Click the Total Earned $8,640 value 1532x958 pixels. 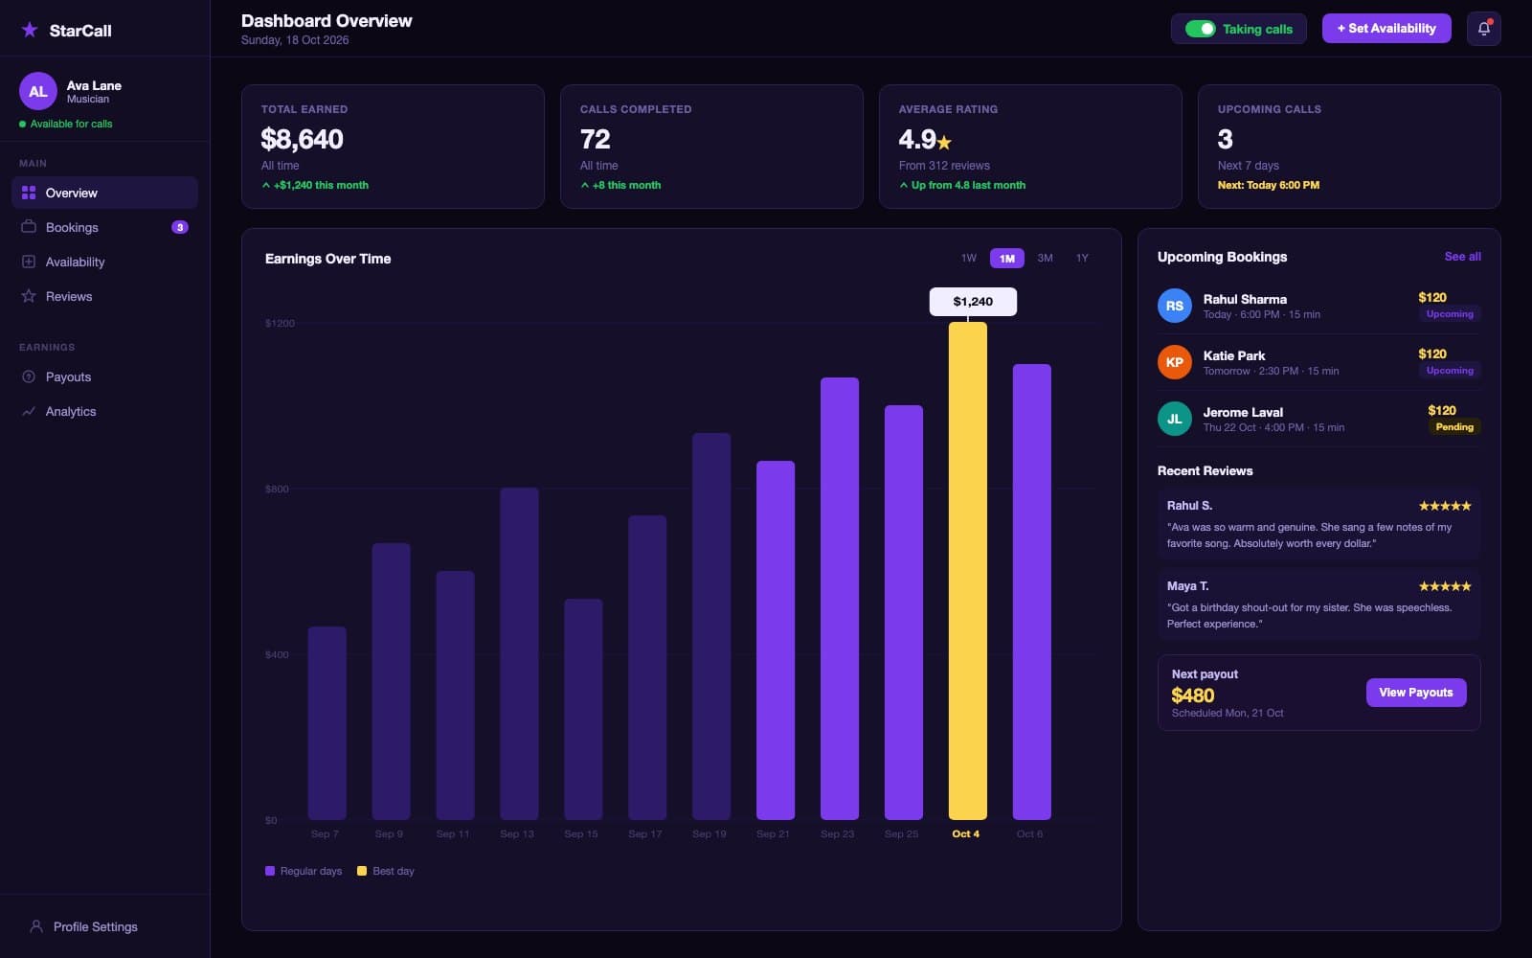click(302, 140)
